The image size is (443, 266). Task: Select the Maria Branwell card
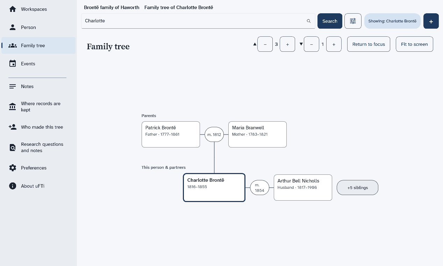pos(257,134)
